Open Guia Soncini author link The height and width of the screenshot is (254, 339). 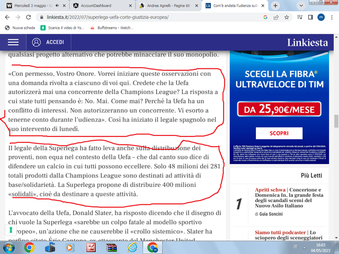pyautogui.click(x=271, y=214)
